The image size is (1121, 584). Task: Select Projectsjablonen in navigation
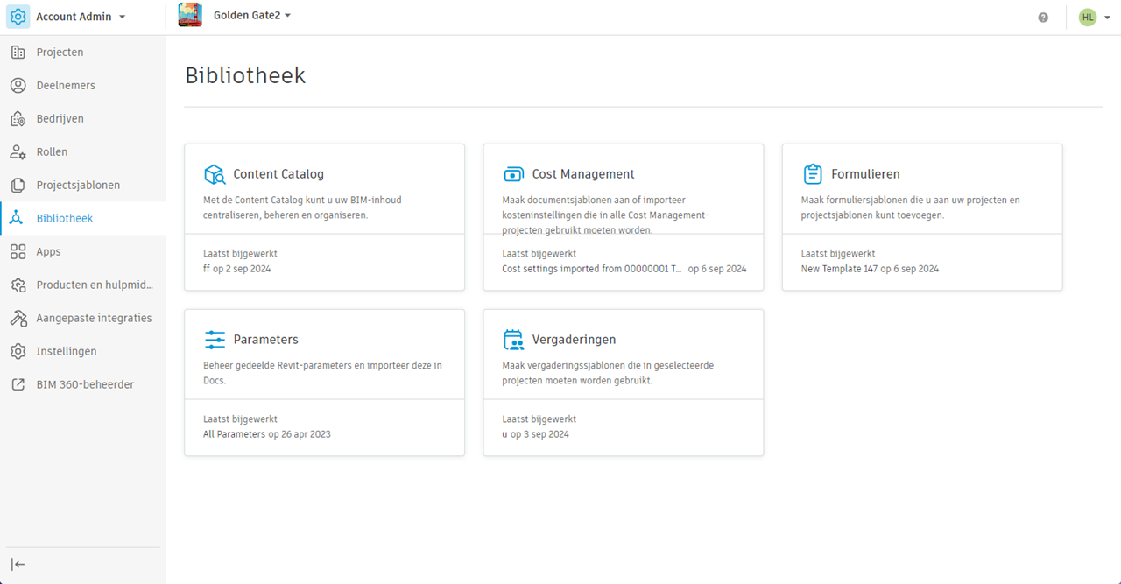tap(78, 186)
